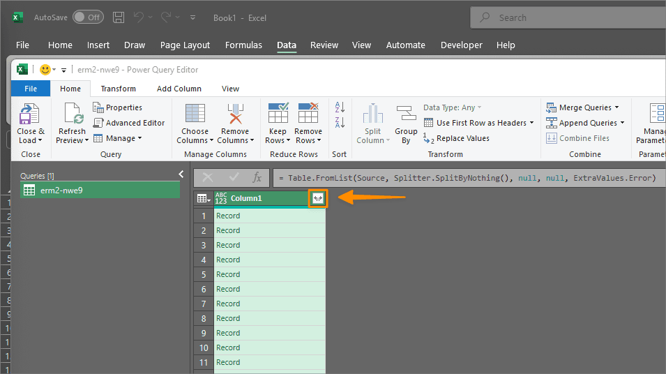Click the ABC123 data type icon
The height and width of the screenshot is (374, 666).
point(221,198)
